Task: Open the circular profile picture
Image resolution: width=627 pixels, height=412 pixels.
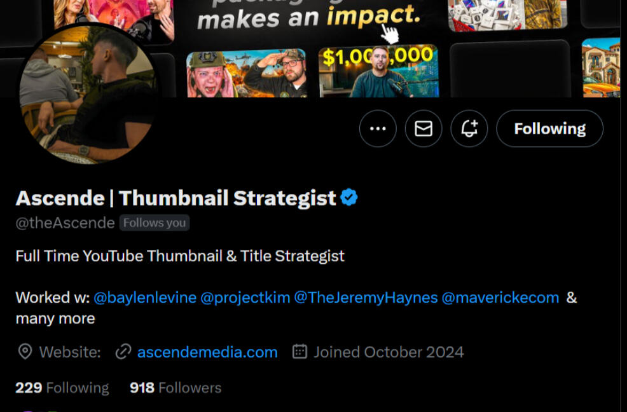Action: coord(88,94)
